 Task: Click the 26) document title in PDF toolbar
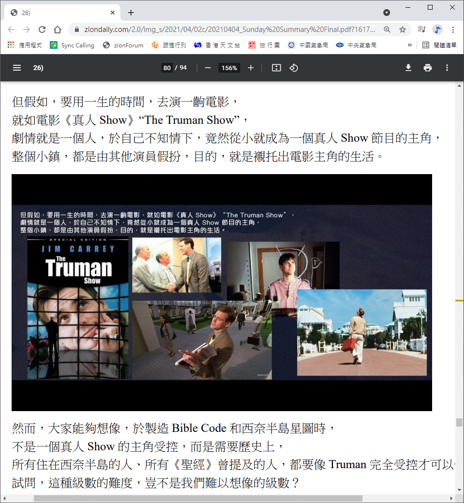point(38,68)
